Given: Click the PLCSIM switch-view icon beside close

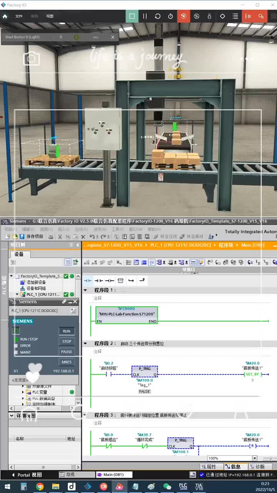Looking at the screenshot, I should pos(64,302).
